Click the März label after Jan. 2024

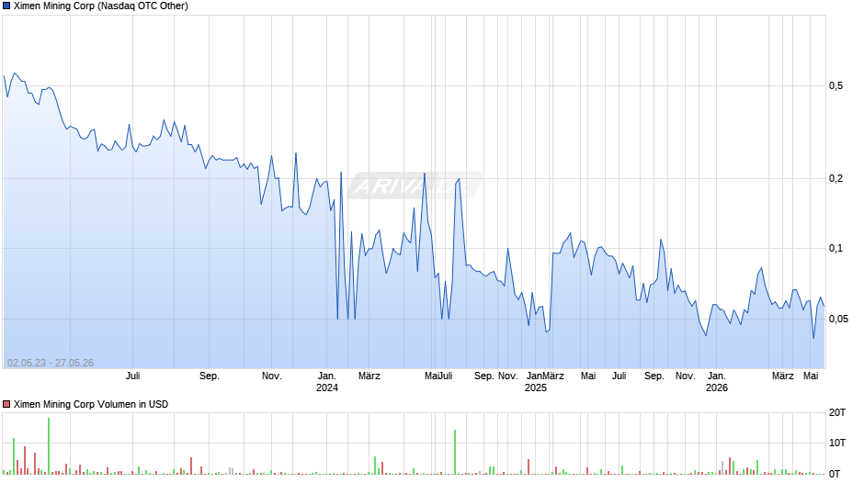click(369, 376)
